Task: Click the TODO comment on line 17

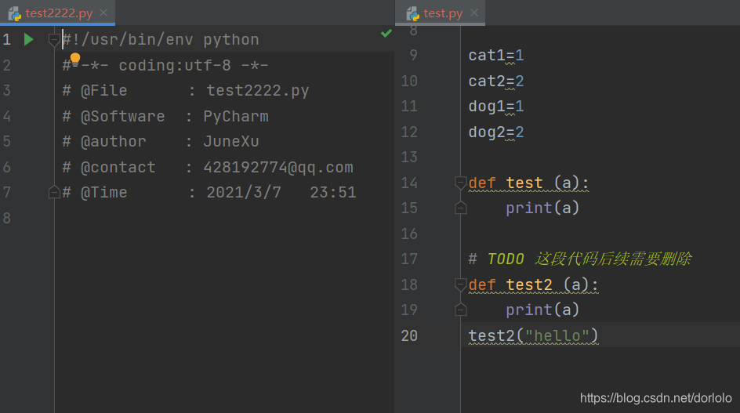Action: pos(580,259)
